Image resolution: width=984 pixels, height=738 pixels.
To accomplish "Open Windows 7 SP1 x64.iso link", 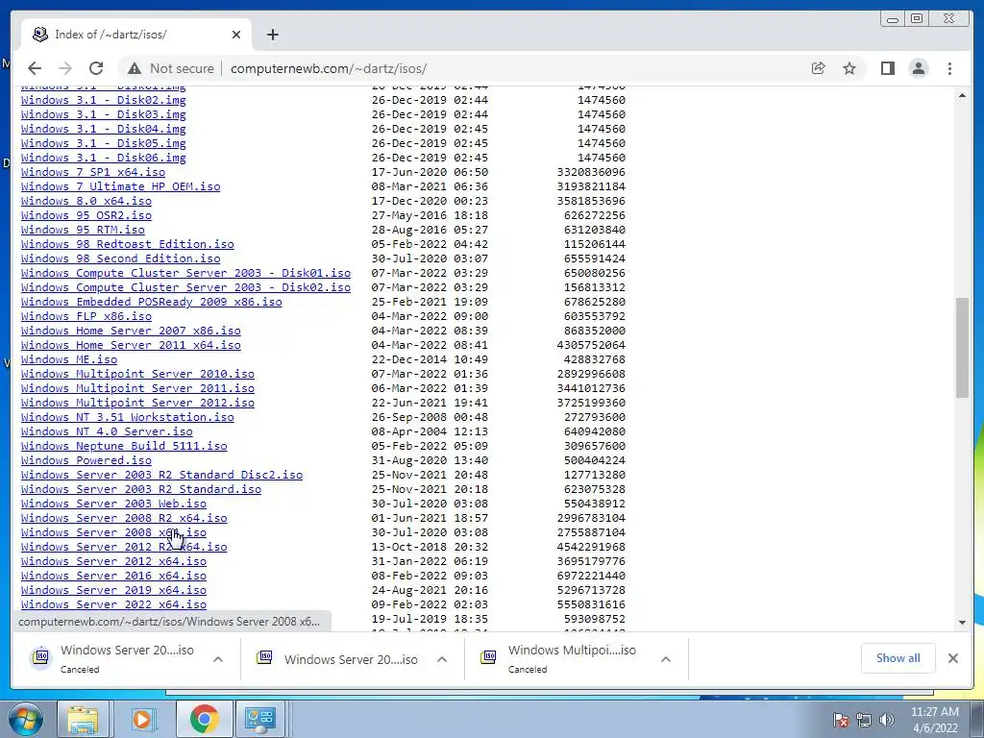I will tap(93, 172).
